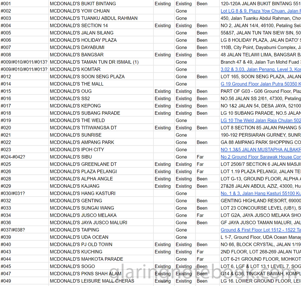Click the G 19 Jalan Putra address link
The image size is (301, 286).
tap(260, 84)
